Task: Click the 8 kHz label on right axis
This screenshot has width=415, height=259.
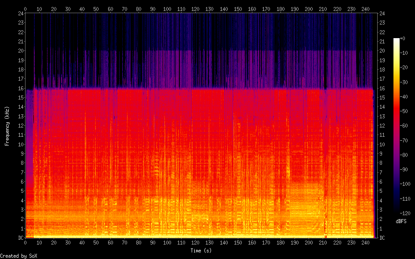Action: 381,163
